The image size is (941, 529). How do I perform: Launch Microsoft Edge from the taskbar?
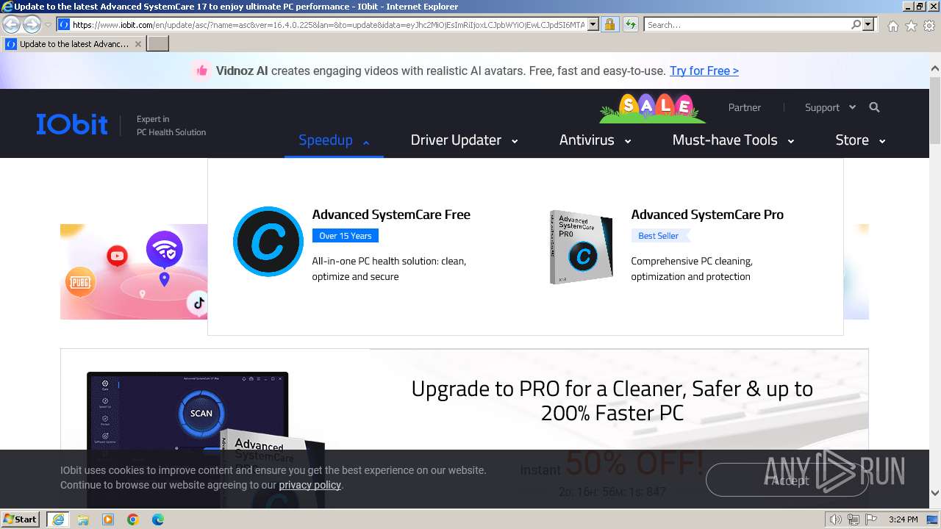click(x=158, y=519)
